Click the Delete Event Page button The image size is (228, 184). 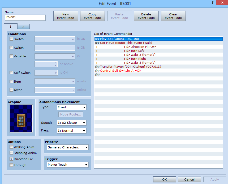click(x=146, y=16)
